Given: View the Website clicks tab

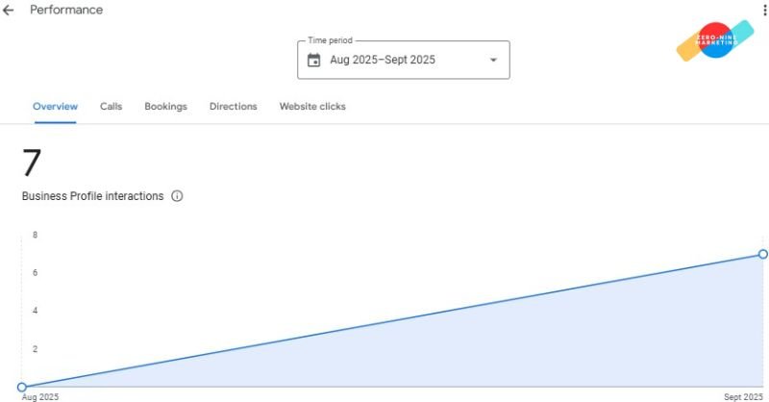Looking at the screenshot, I should tap(312, 107).
